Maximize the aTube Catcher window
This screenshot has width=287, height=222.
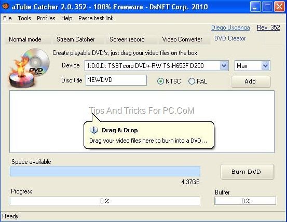pos(267,7)
